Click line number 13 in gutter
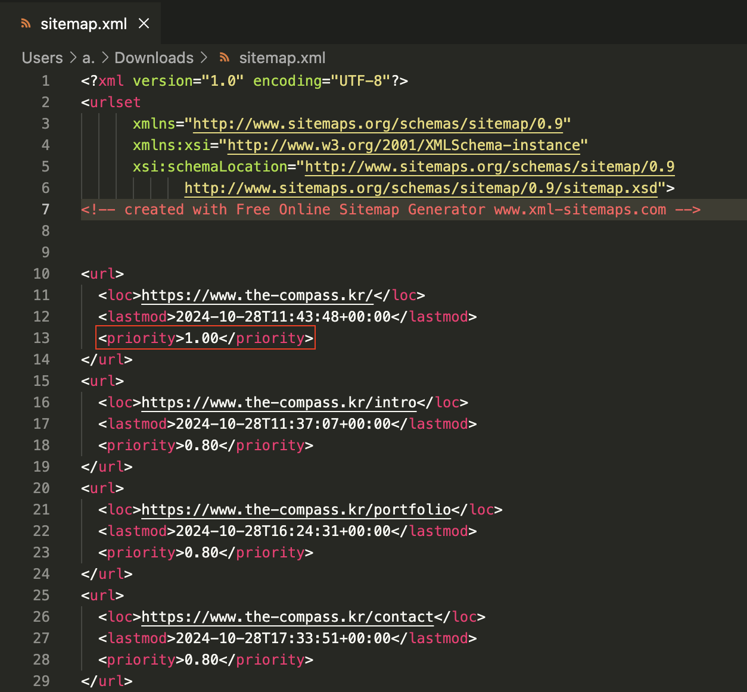The image size is (747, 692). click(x=41, y=338)
